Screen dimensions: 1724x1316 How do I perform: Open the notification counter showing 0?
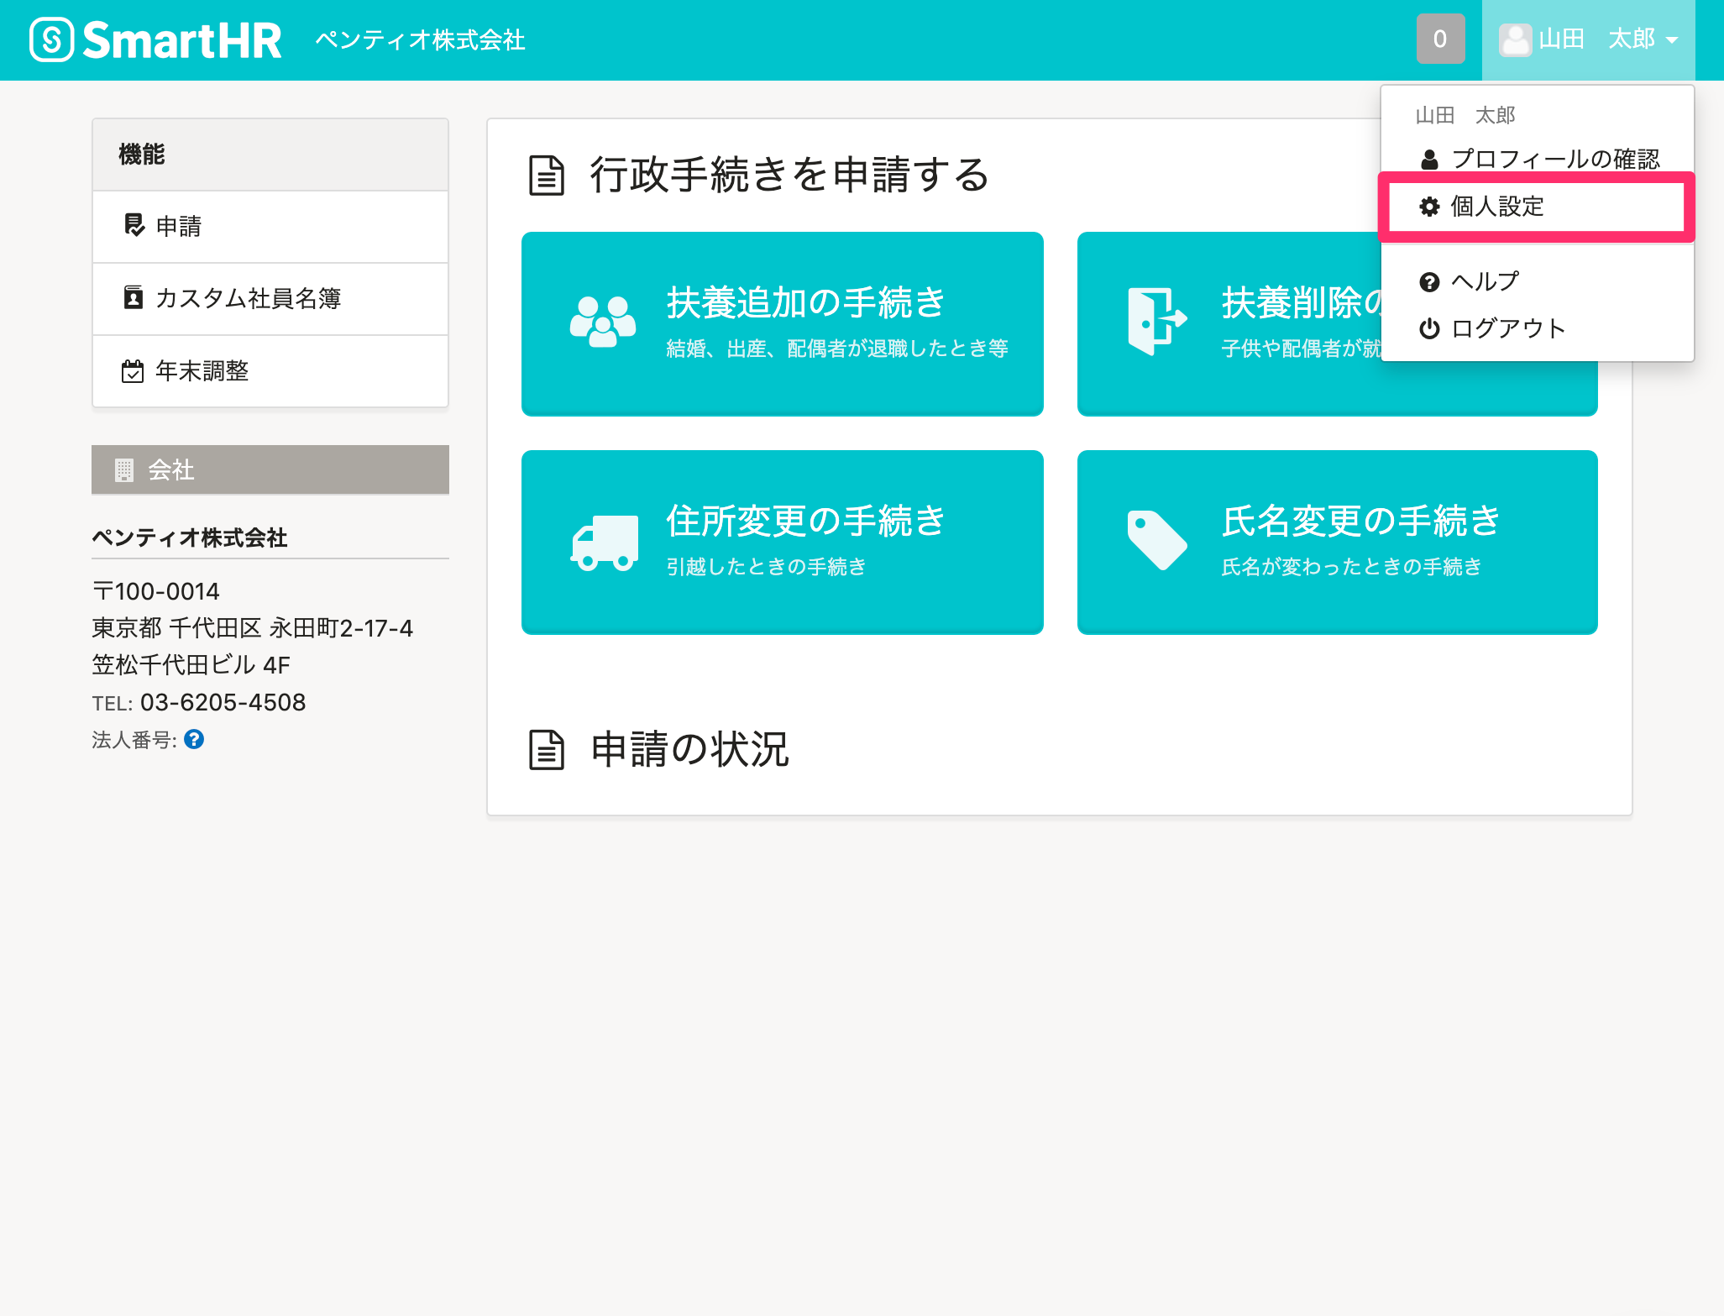[x=1440, y=39]
